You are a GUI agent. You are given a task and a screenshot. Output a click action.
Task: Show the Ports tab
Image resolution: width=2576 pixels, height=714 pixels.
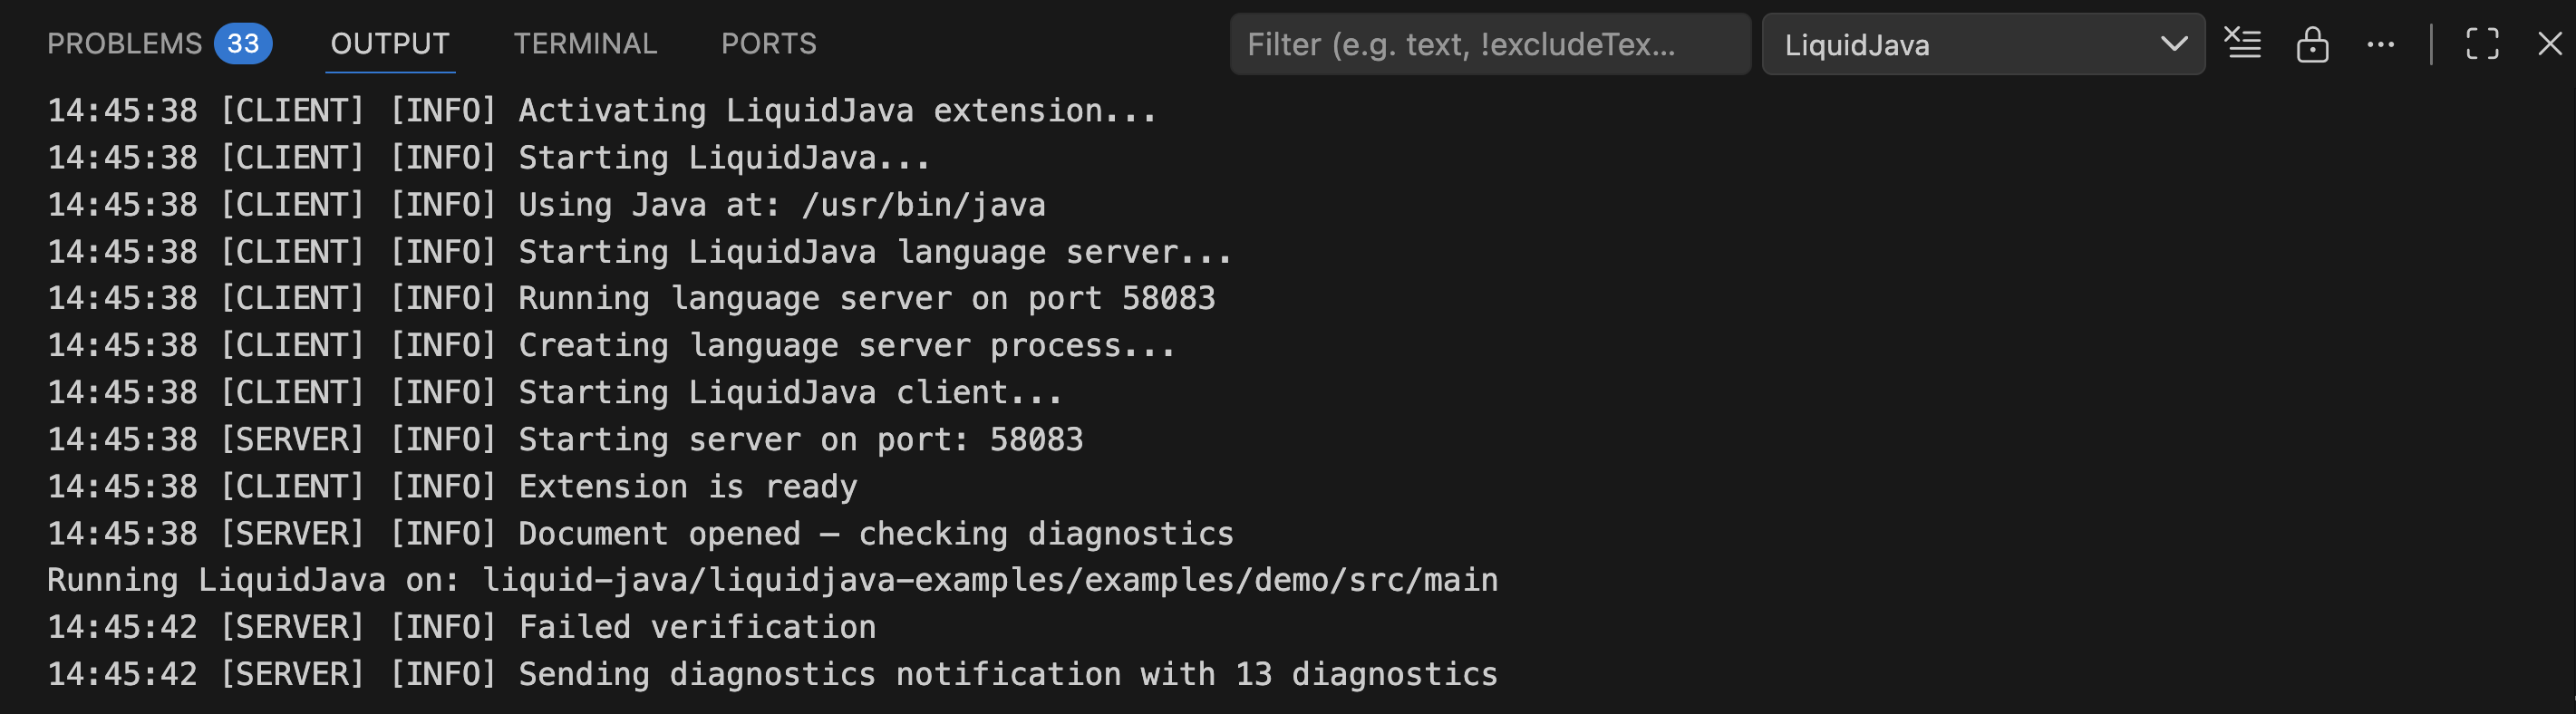click(x=768, y=44)
